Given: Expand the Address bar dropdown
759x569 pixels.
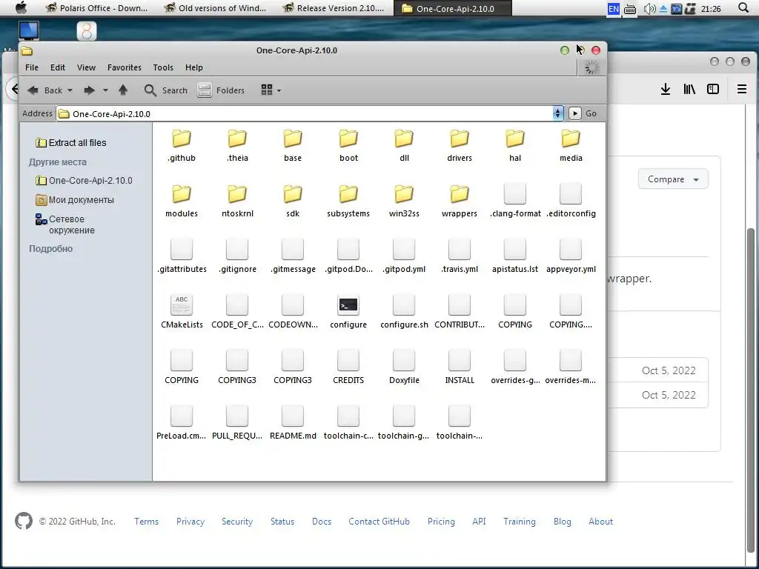Looking at the screenshot, I should pyautogui.click(x=557, y=113).
